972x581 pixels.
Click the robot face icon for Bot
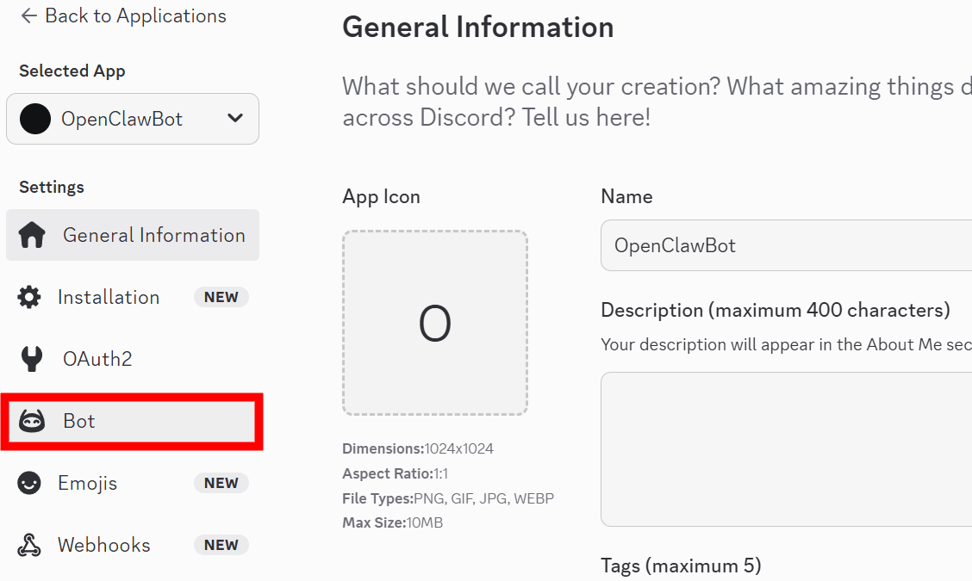pos(32,421)
